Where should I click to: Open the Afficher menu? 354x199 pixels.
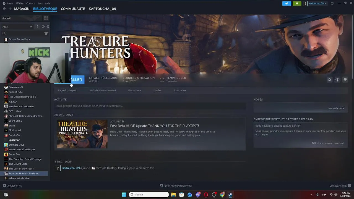tap(20, 3)
